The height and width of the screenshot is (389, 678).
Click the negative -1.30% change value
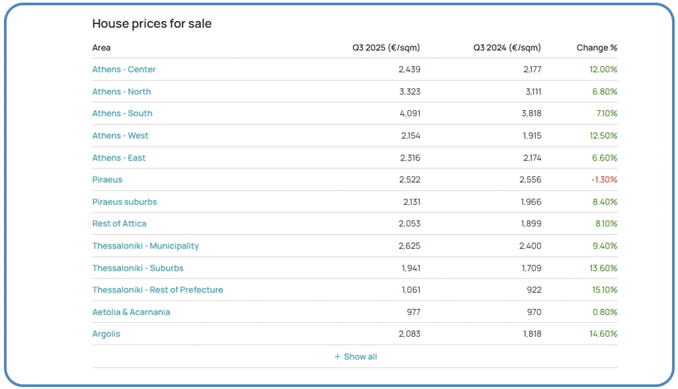tap(603, 180)
